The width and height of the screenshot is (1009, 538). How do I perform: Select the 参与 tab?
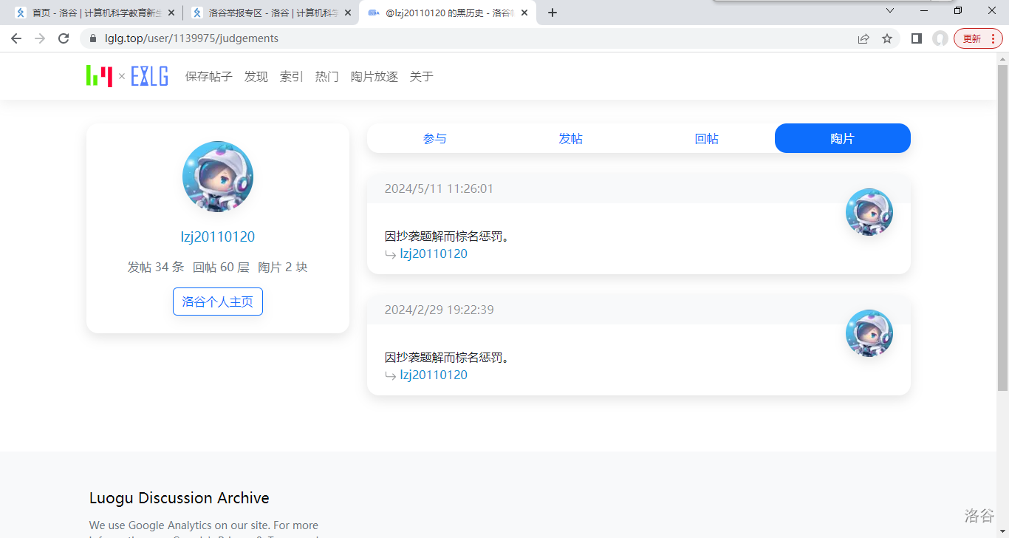tap(434, 139)
